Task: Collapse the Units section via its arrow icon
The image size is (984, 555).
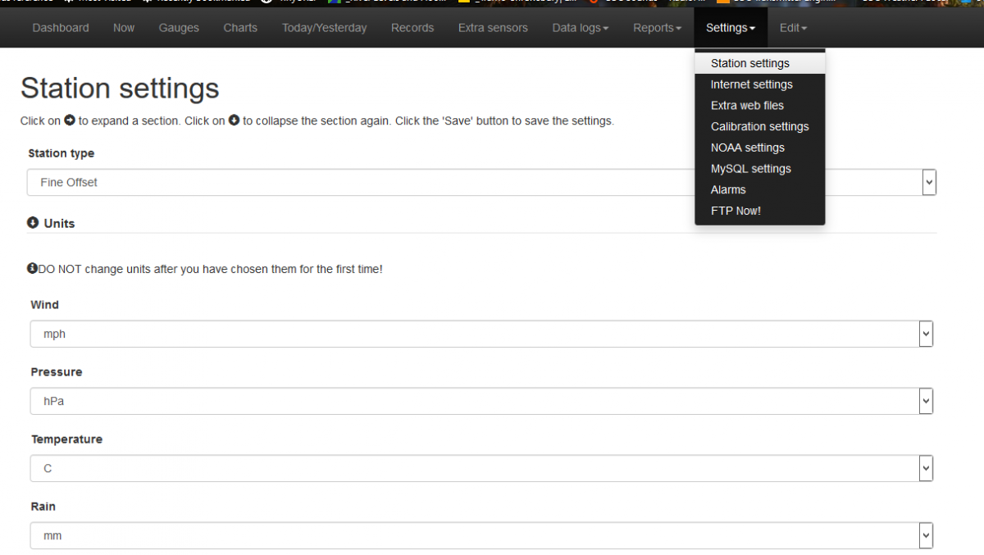Action: point(34,223)
